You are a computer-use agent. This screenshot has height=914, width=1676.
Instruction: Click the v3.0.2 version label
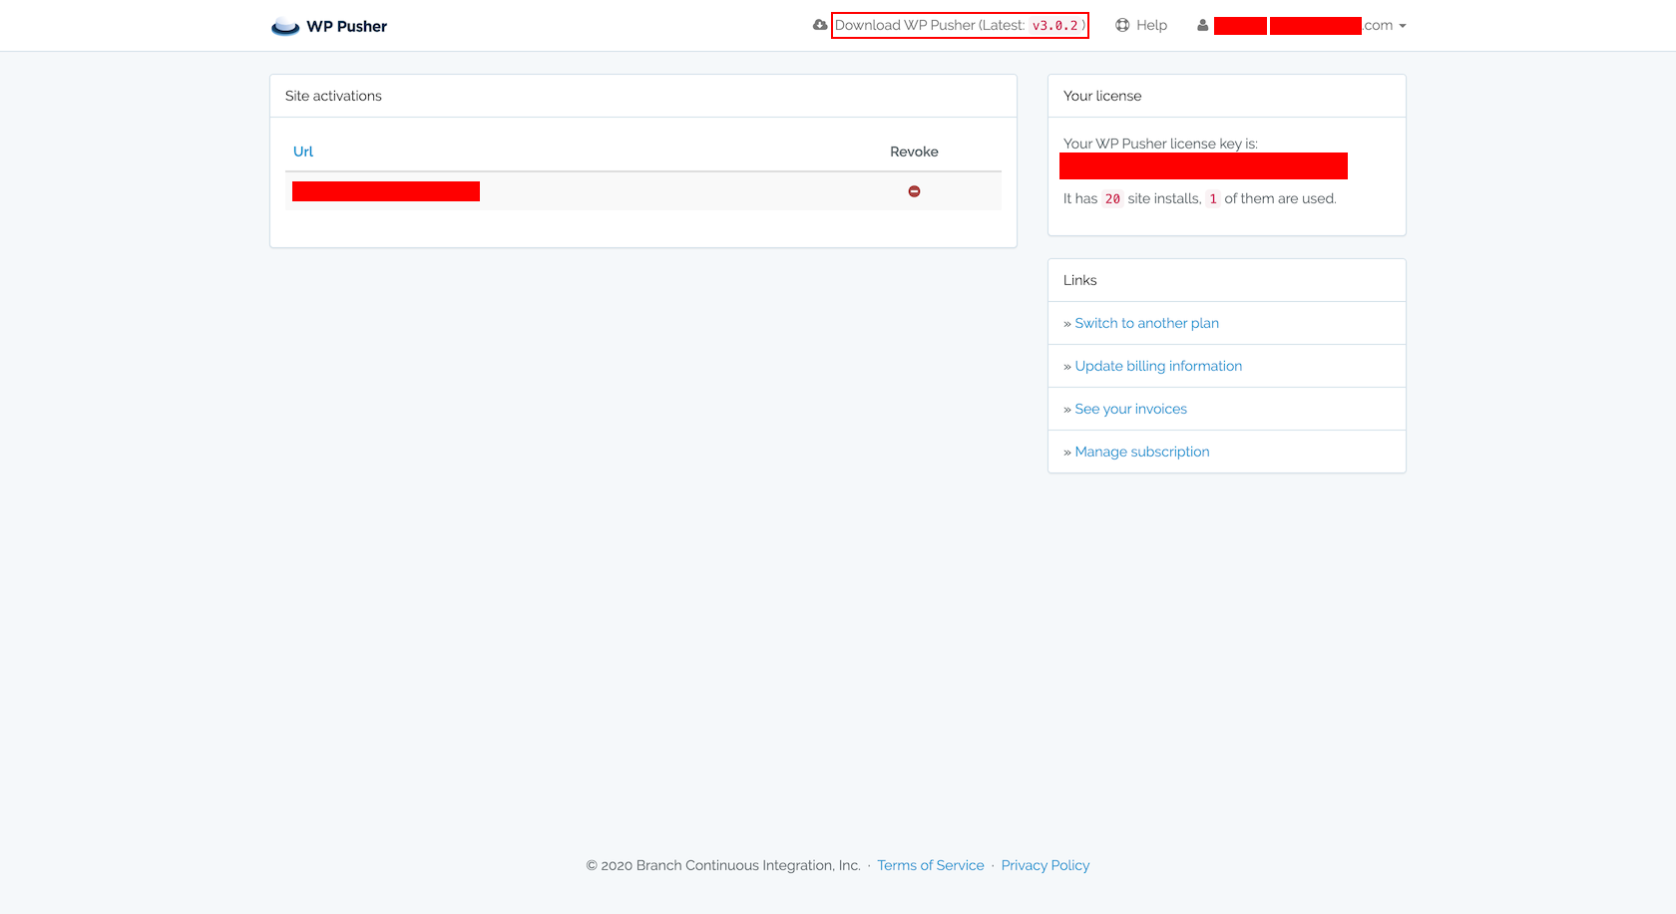pyautogui.click(x=1057, y=25)
